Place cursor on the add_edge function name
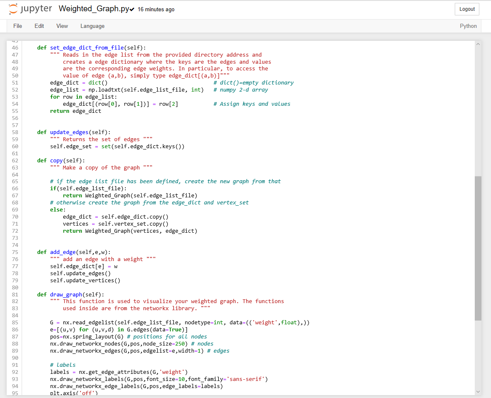The width and height of the screenshot is (491, 398). 63,252
